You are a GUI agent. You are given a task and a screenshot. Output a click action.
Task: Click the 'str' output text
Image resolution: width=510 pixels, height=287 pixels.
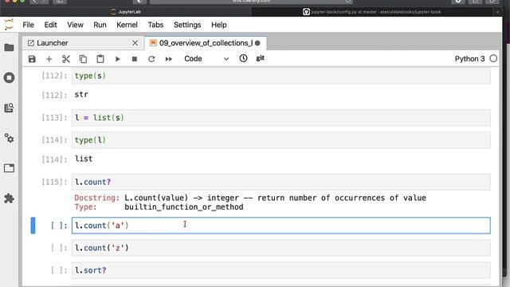[81, 94]
